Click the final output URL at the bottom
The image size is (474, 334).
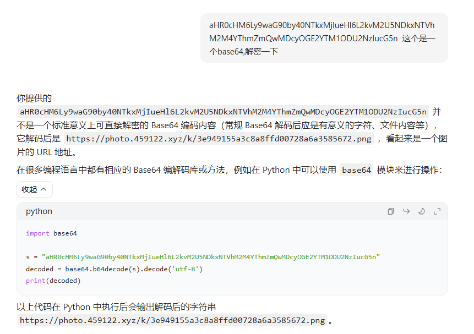pos(172,320)
